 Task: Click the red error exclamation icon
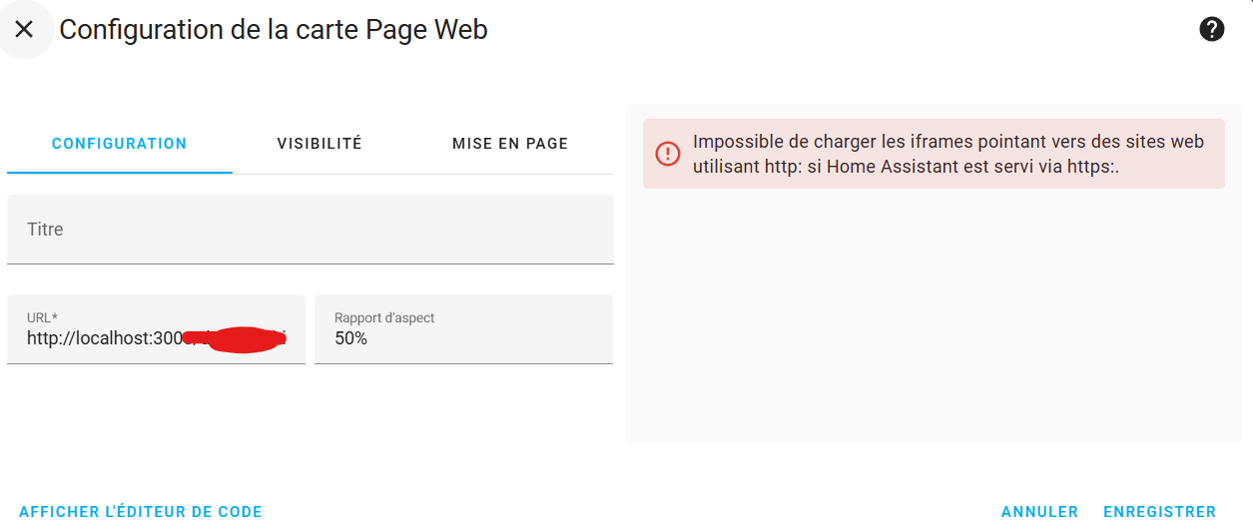pos(667,154)
